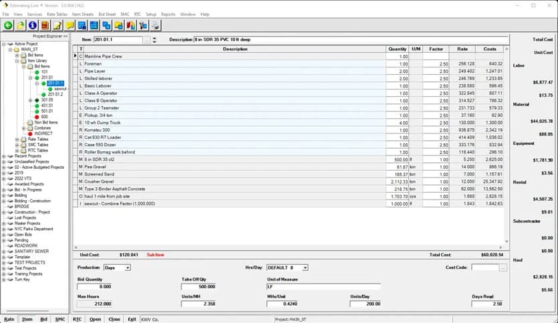558x323 pixels.
Task: Click the yellow comment note toolbar icon
Action: (x=69, y=25)
